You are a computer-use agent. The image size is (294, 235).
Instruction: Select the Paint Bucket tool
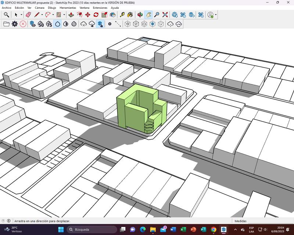click(130, 15)
